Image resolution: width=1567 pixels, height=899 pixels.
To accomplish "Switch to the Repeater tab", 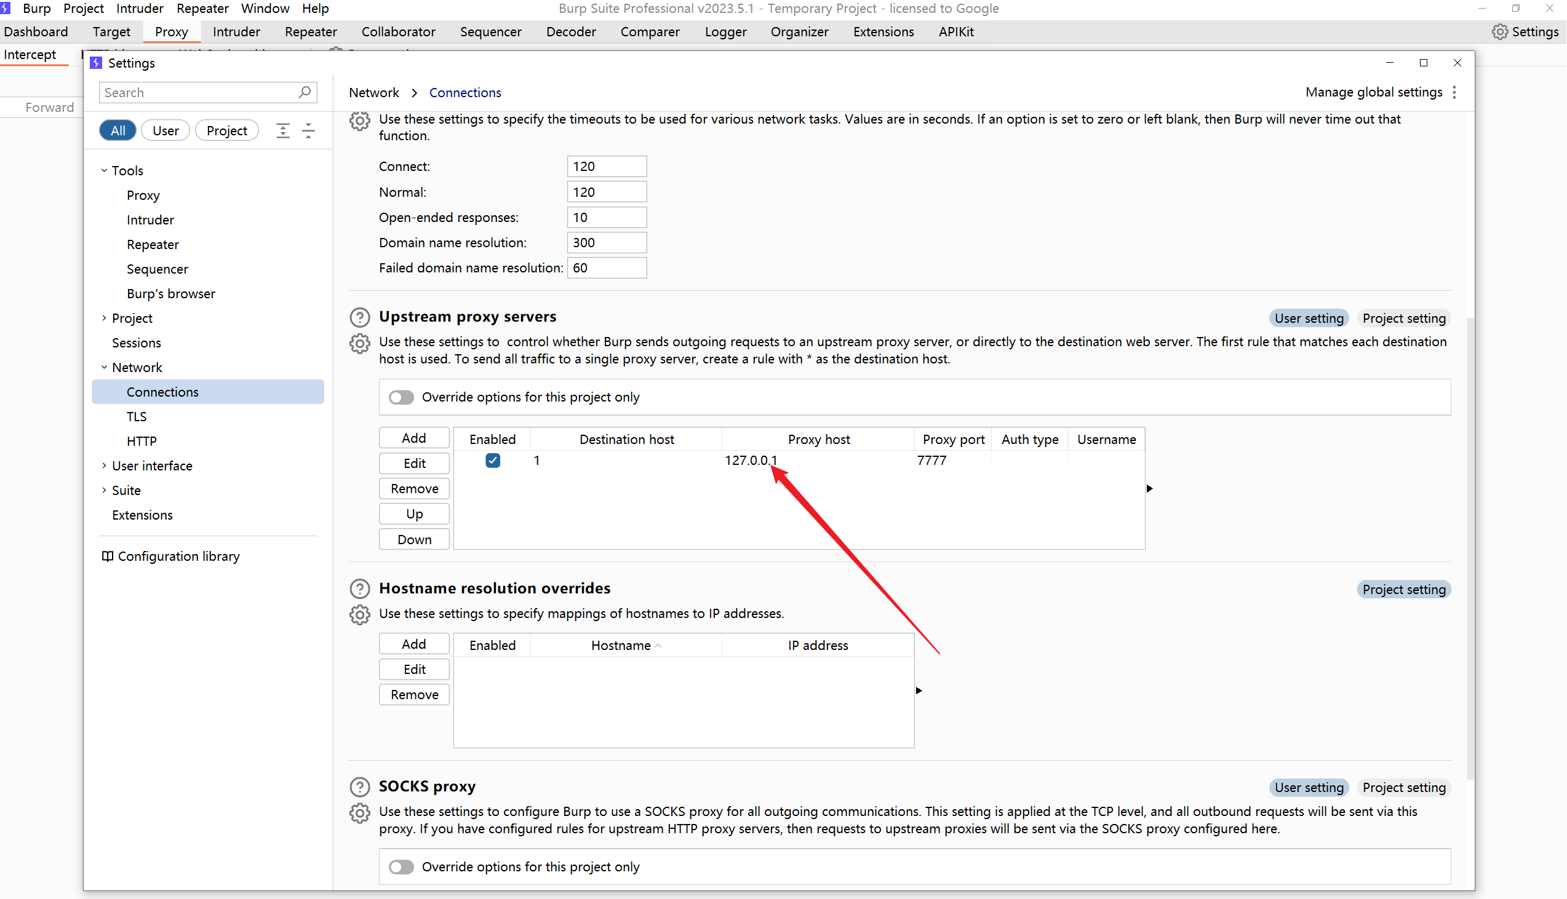I will 311,32.
